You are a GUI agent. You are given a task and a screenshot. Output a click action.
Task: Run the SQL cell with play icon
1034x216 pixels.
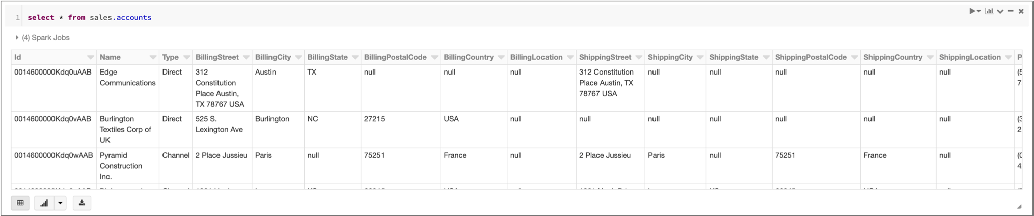972,11
